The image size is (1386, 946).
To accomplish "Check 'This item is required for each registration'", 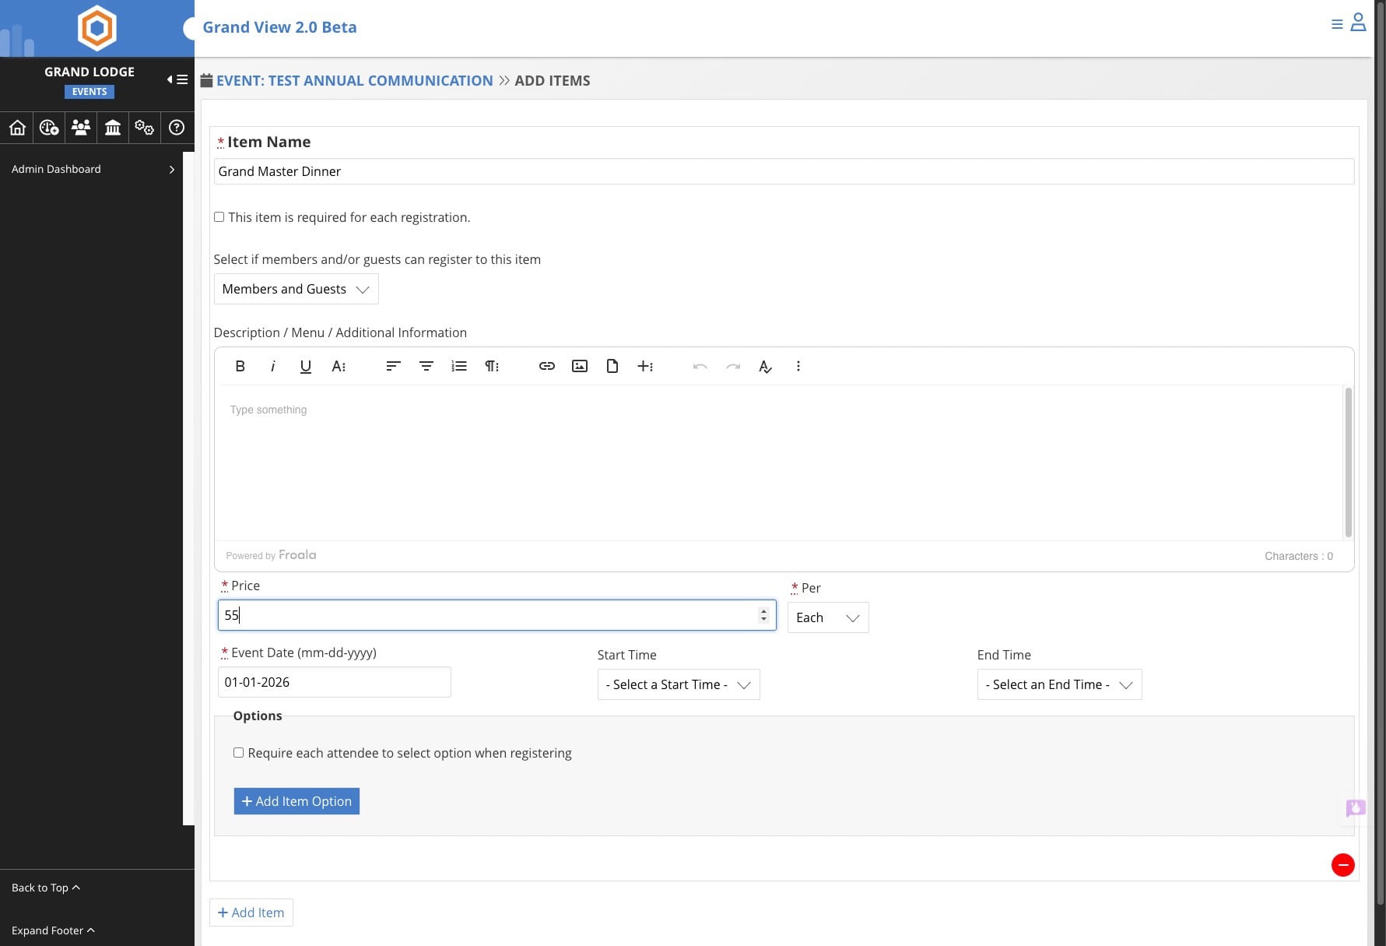I will 219,217.
